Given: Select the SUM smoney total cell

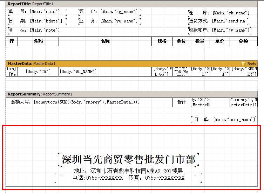Looking at the screenshot, I should coord(244,102).
